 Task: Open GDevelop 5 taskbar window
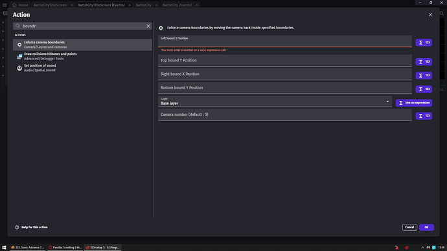point(103,247)
